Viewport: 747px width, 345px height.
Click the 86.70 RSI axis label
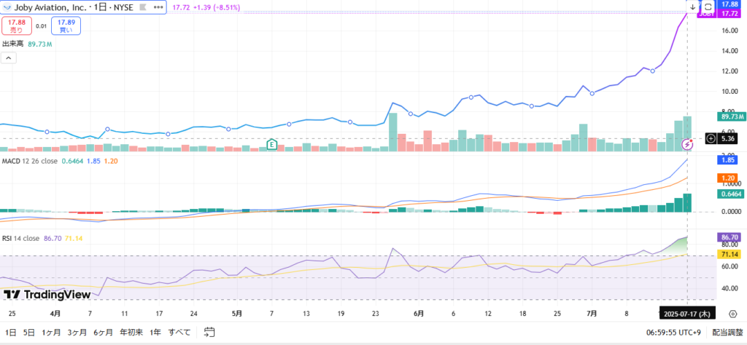(729, 237)
